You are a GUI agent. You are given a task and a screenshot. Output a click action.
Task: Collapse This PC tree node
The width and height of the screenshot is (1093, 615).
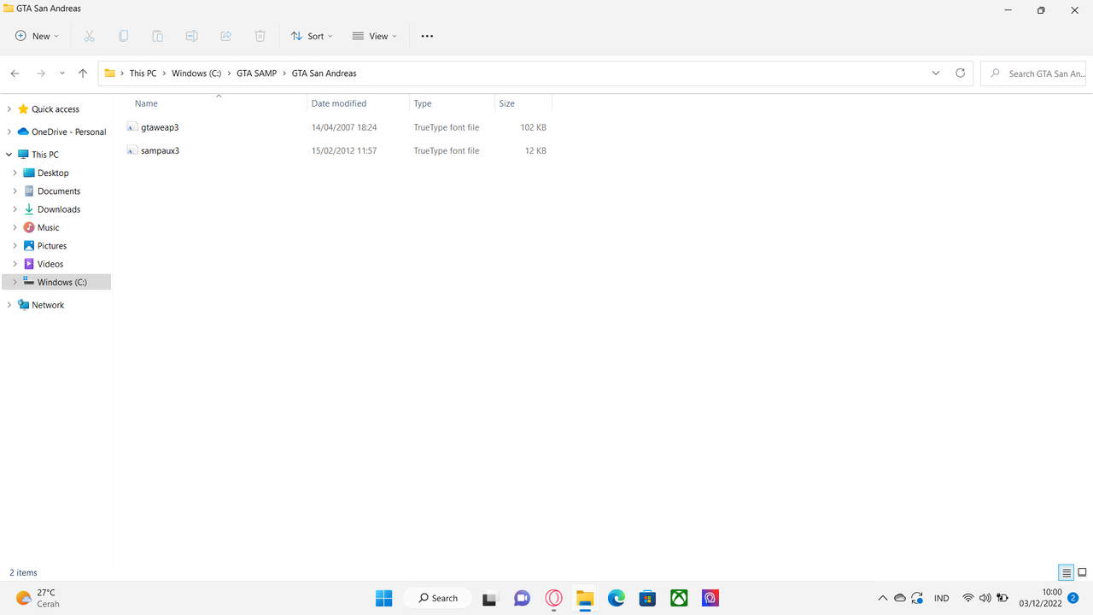(9, 155)
